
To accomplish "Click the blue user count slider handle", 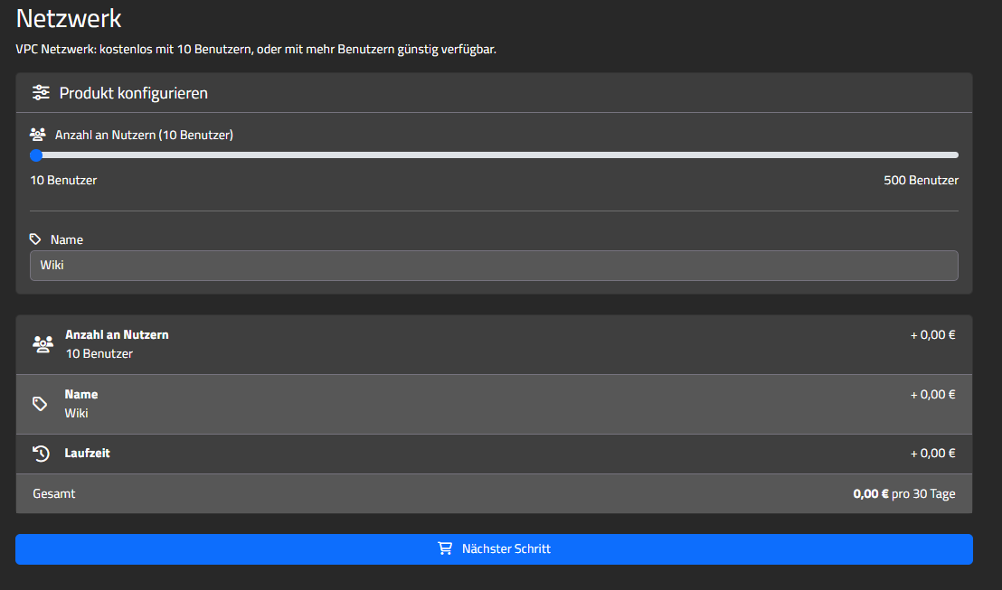I will [36, 155].
